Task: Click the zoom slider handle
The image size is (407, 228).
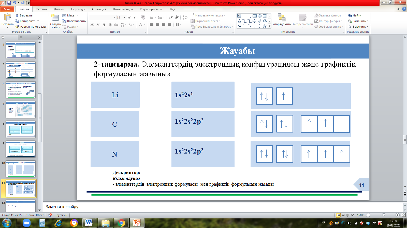Action: pos(384,215)
